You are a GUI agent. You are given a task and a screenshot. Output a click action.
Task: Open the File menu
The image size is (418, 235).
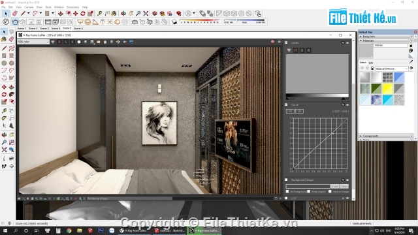pos(3,7)
